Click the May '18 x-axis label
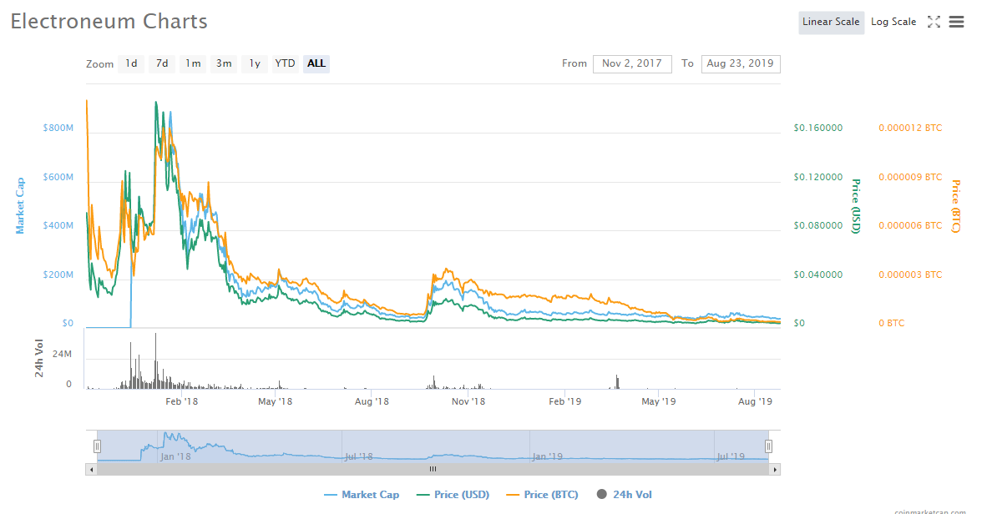The image size is (992, 514). 276,401
